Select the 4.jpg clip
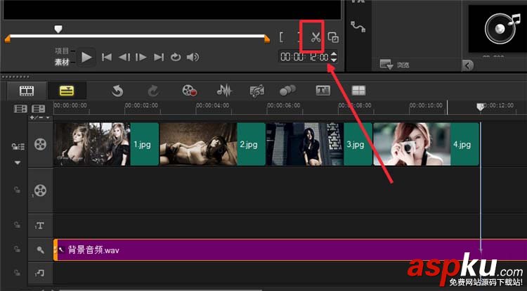Viewport: 527px width, 291px height. pos(426,144)
